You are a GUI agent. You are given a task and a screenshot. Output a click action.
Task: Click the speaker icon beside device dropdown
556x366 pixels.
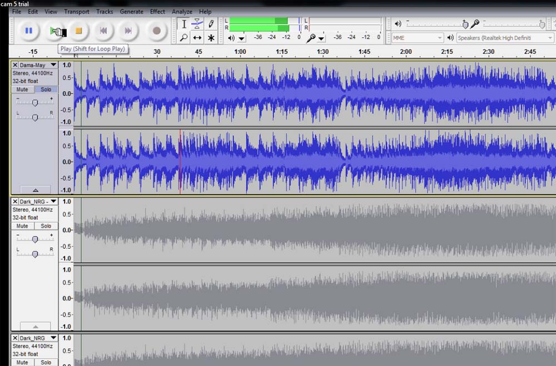(450, 38)
